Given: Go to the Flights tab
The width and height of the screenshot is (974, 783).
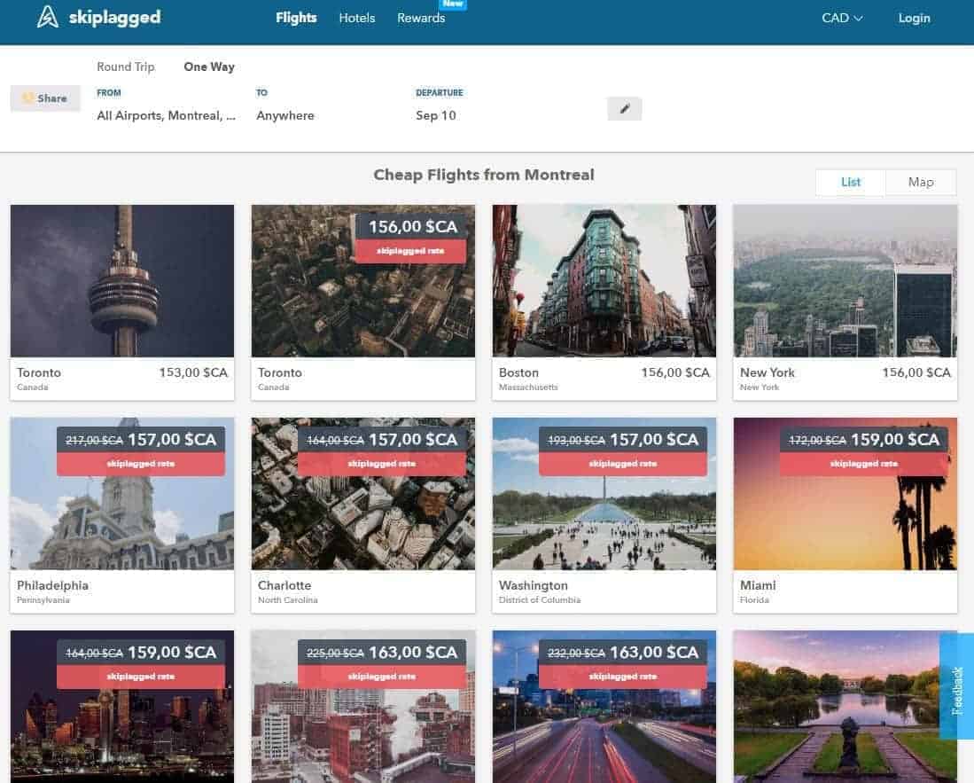Looking at the screenshot, I should pyautogui.click(x=296, y=18).
